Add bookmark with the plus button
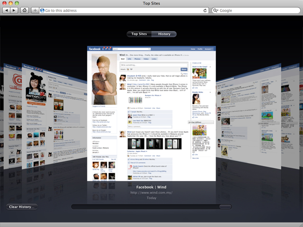Viewport: 303px width, 227px height. [35, 10]
